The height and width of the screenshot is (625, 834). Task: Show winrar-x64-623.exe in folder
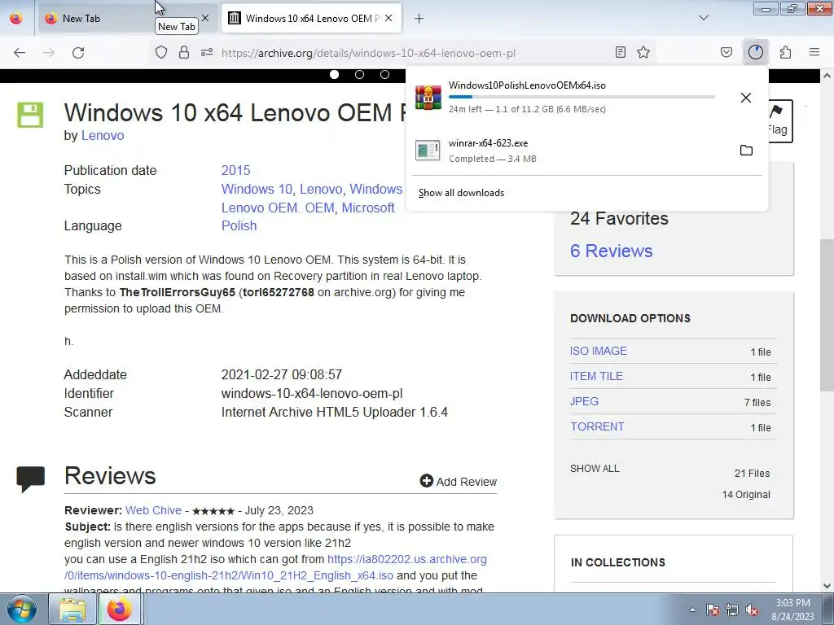tap(746, 151)
